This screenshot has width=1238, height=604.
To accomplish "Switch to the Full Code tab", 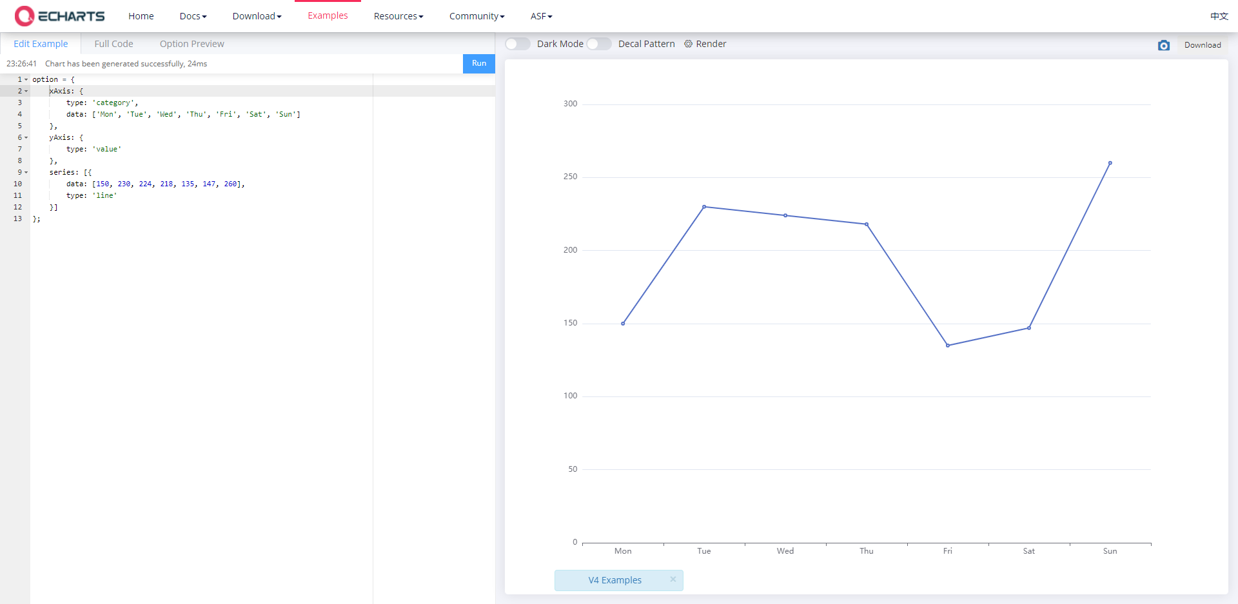I will click(x=113, y=44).
